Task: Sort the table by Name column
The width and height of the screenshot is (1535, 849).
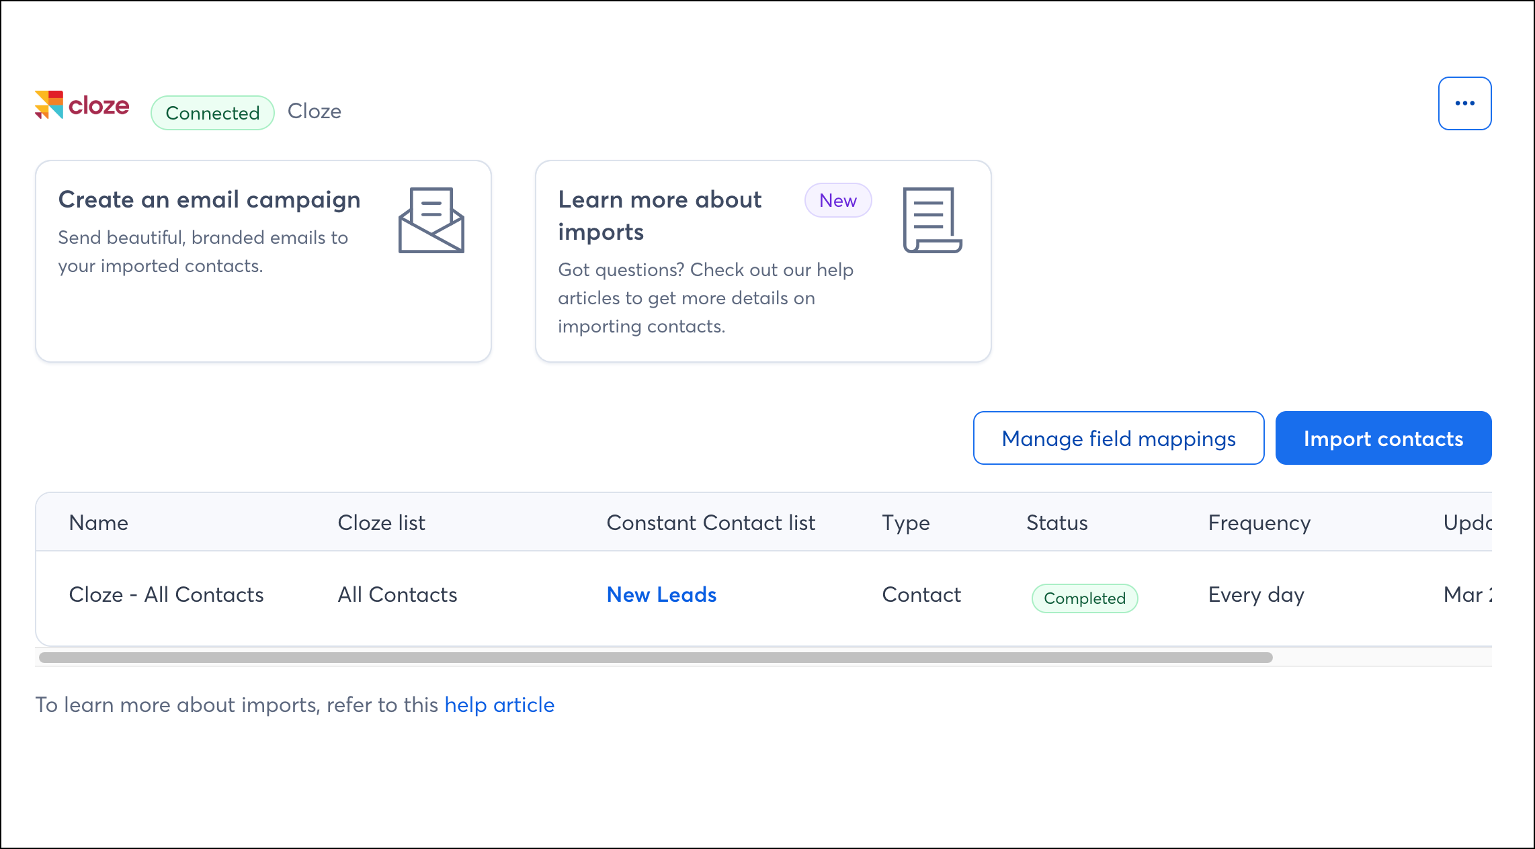Action: pyautogui.click(x=98, y=523)
